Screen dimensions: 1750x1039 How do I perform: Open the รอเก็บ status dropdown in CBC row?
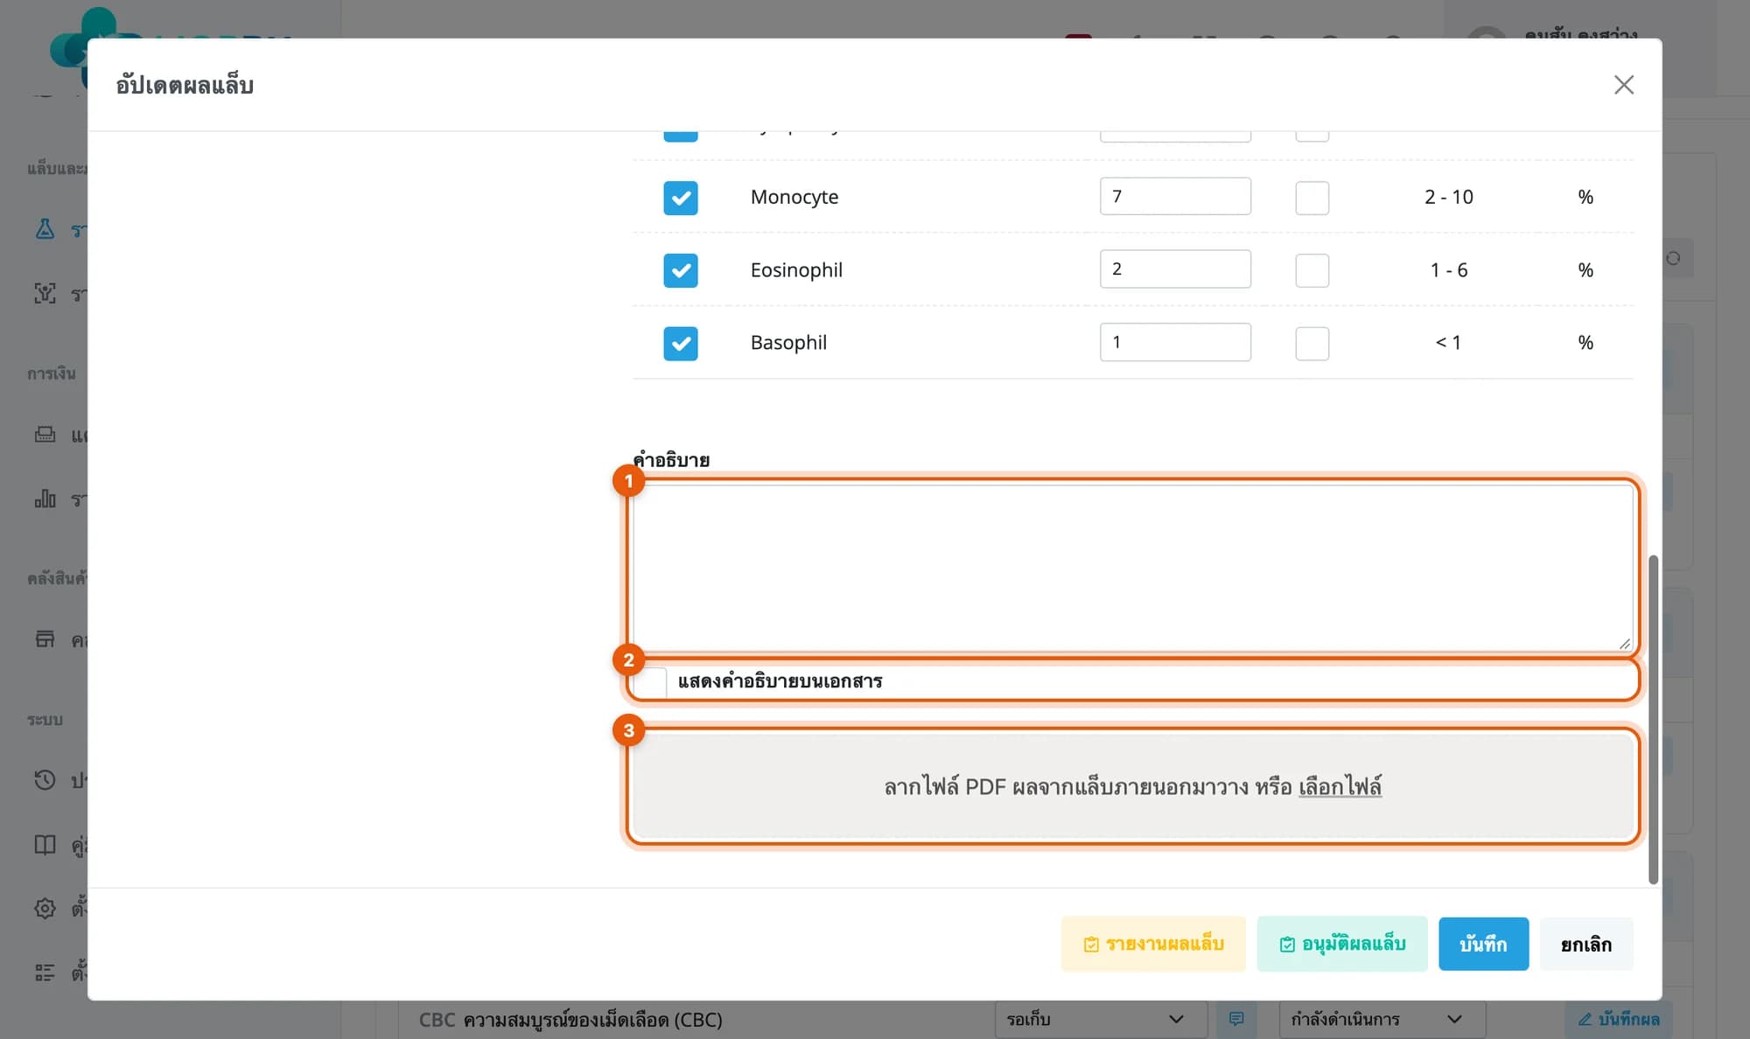1100,1020
